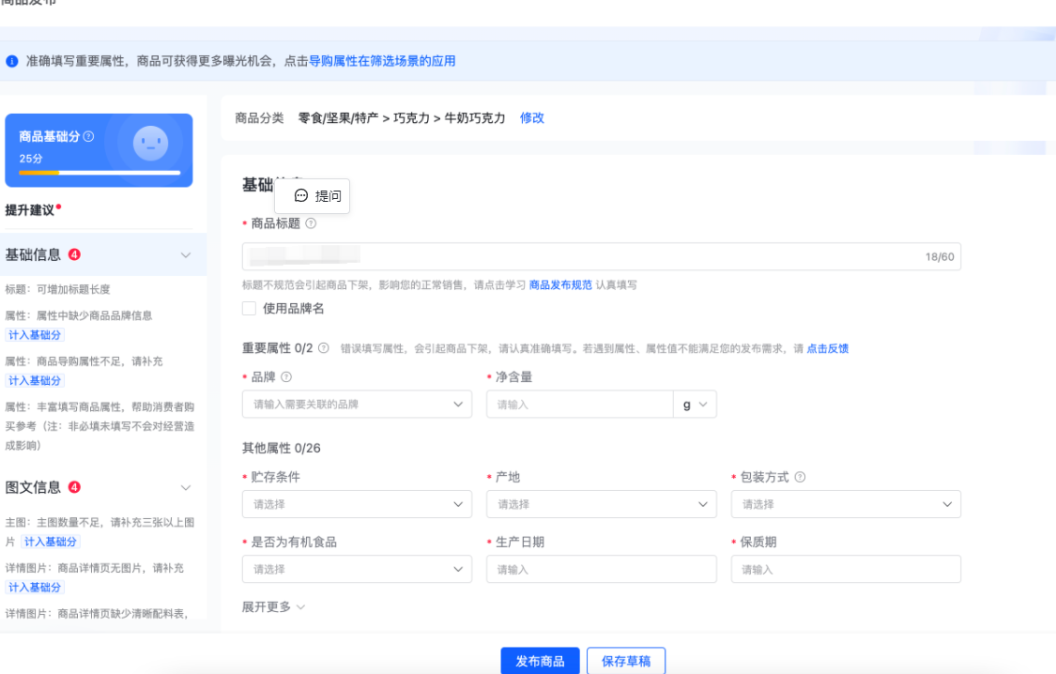Image resolution: width=1056 pixels, height=674 pixels.
Task: Click the 商品基础分 progress bar
Action: (99, 173)
